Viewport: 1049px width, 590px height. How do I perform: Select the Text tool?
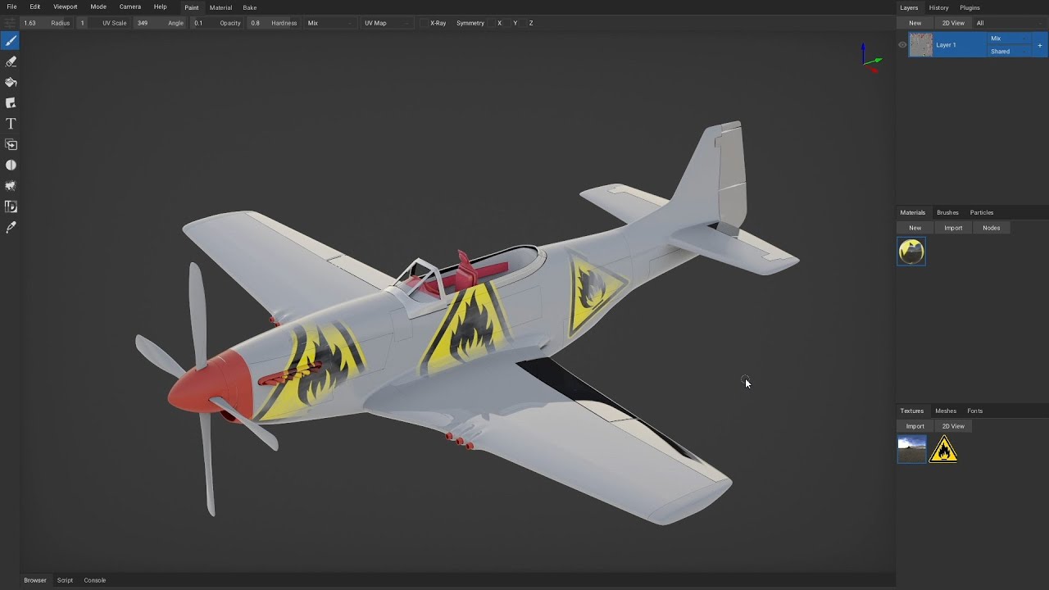[x=11, y=124]
